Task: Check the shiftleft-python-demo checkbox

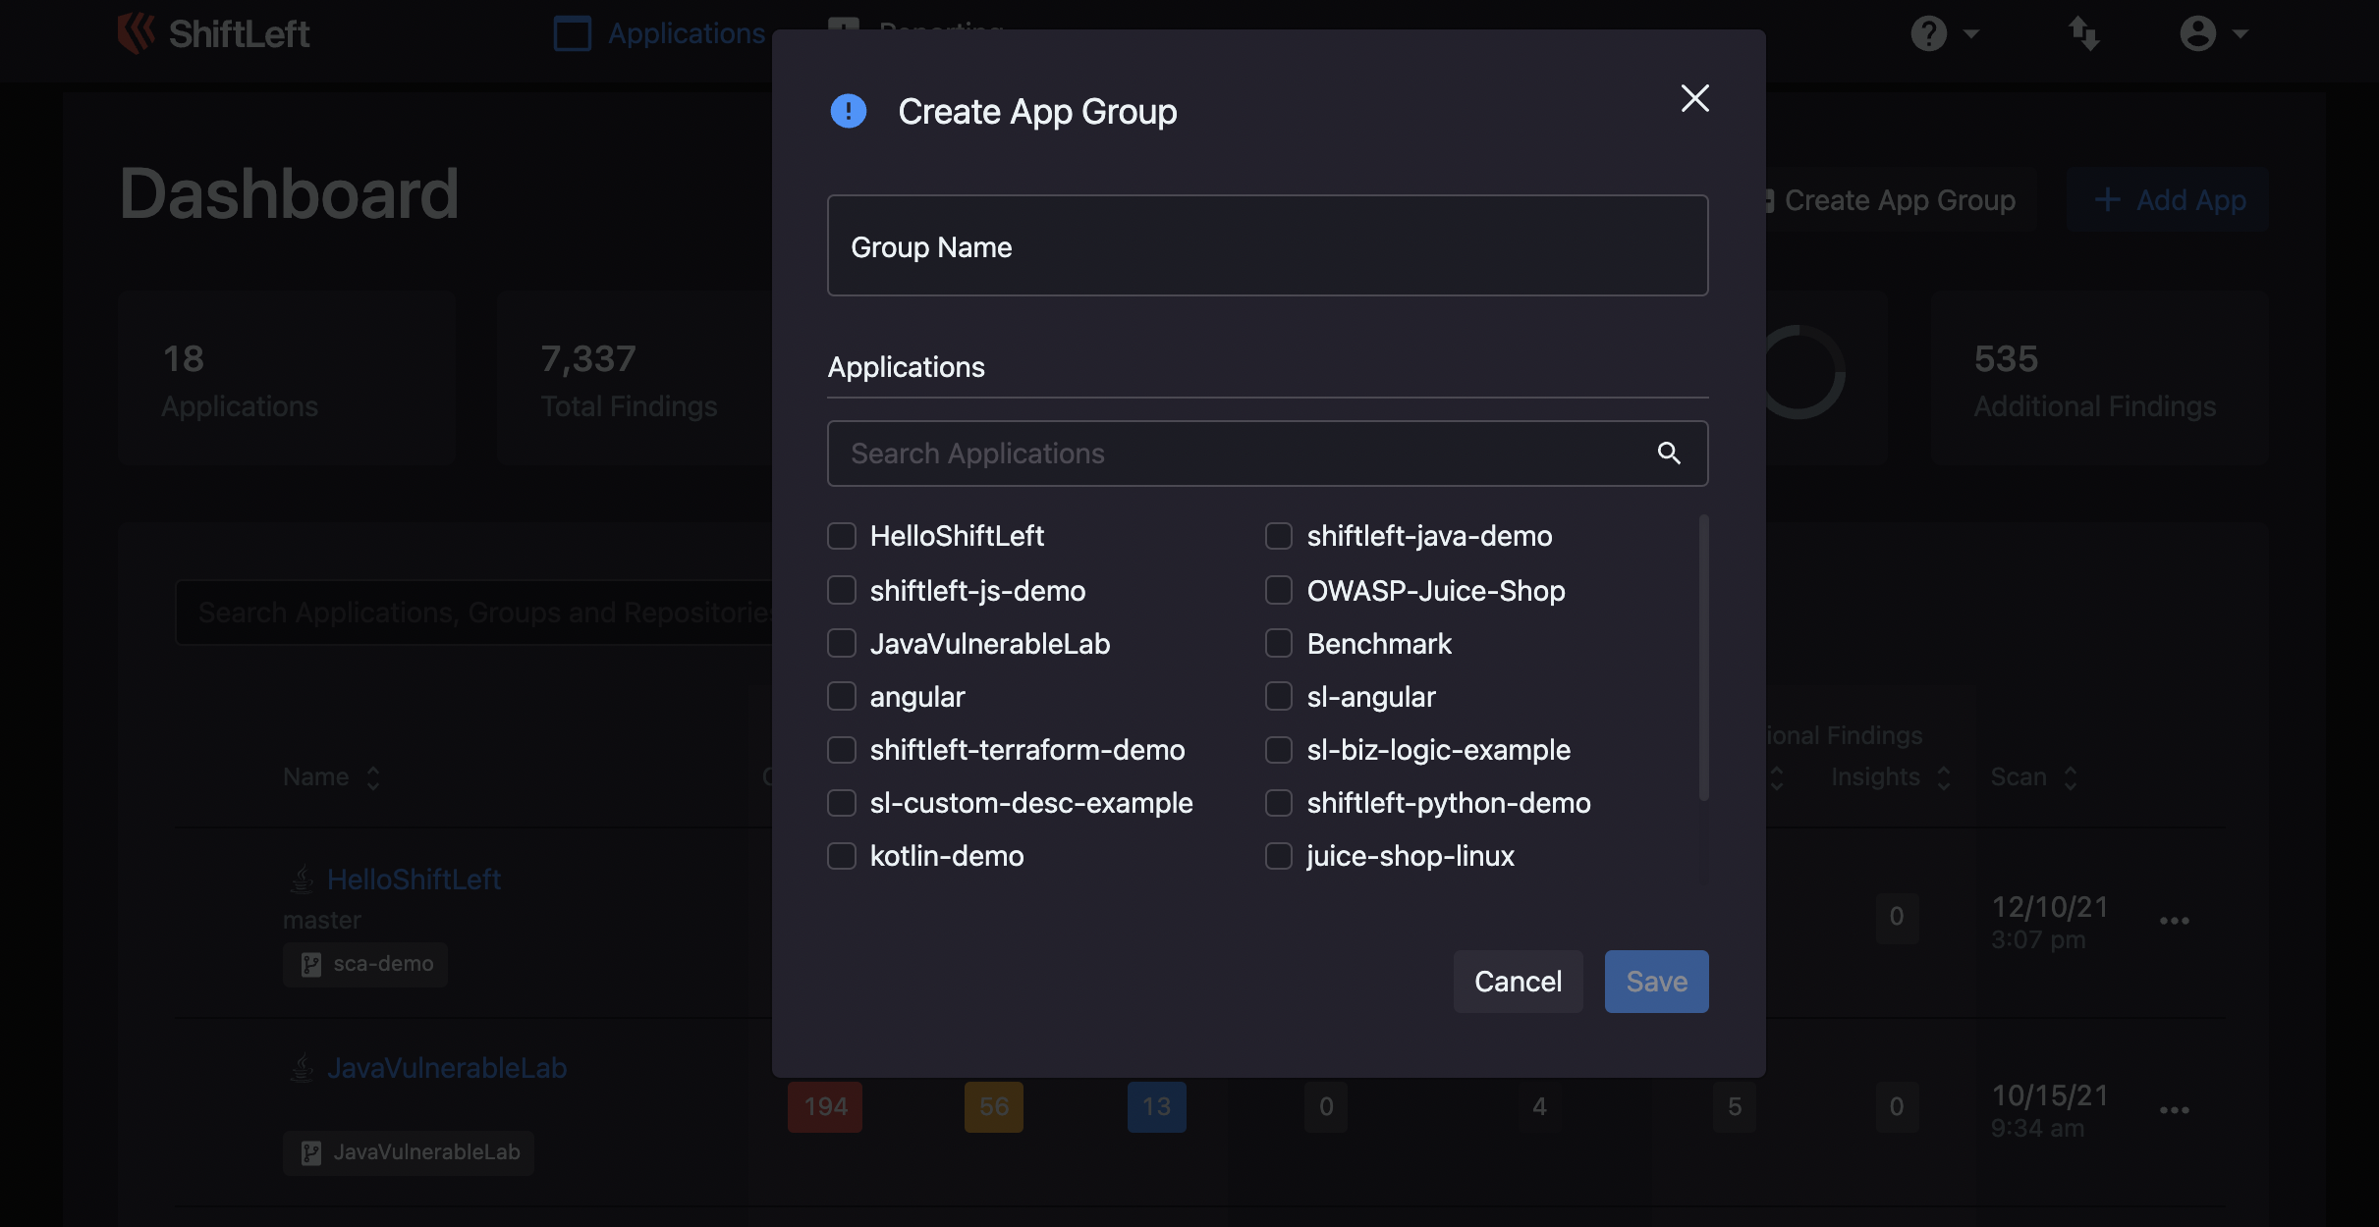Action: pos(1278,803)
